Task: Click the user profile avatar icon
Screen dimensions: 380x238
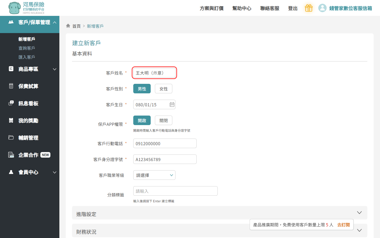Action: 322,8
